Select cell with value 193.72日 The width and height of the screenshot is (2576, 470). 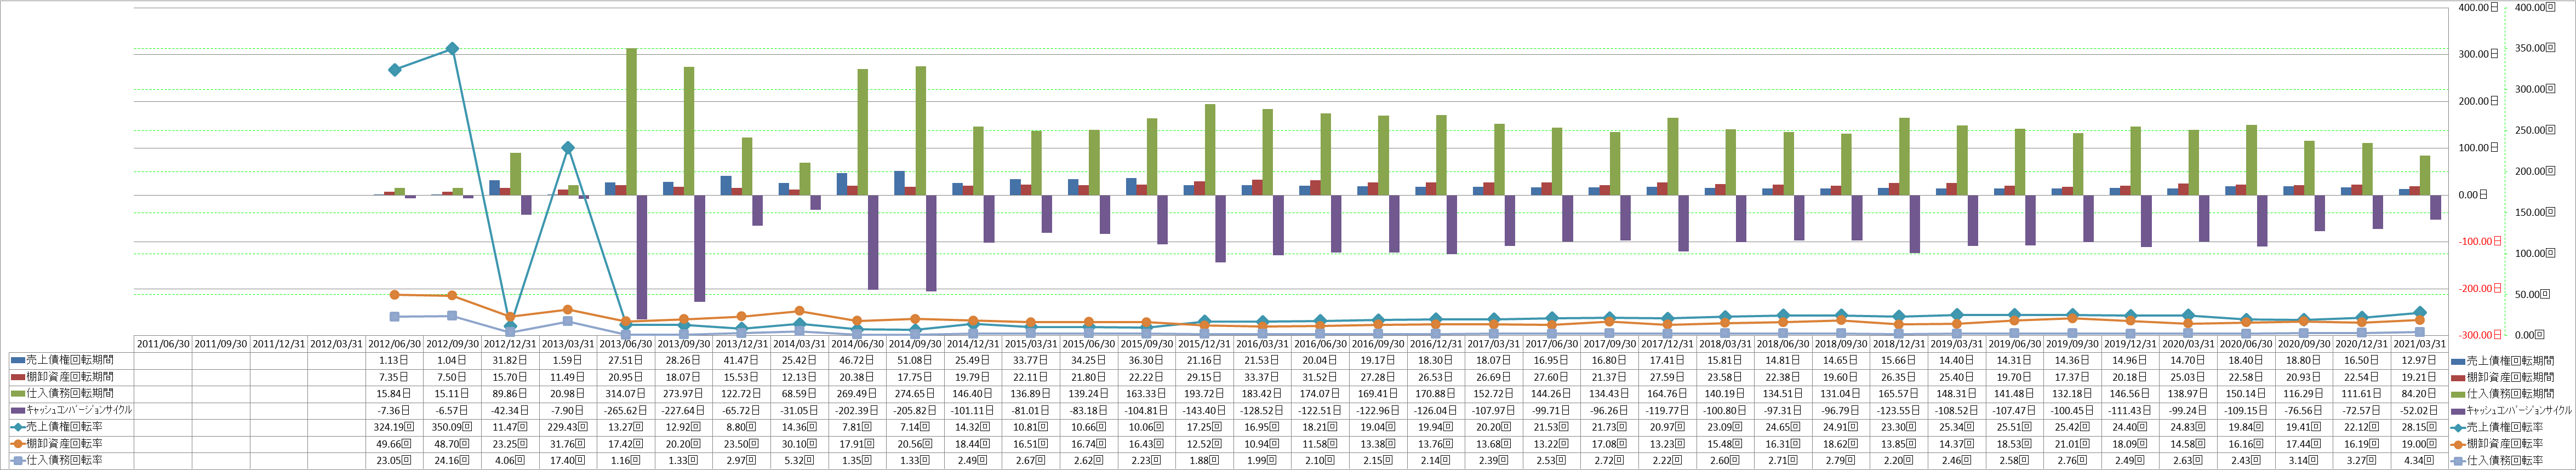(1205, 394)
